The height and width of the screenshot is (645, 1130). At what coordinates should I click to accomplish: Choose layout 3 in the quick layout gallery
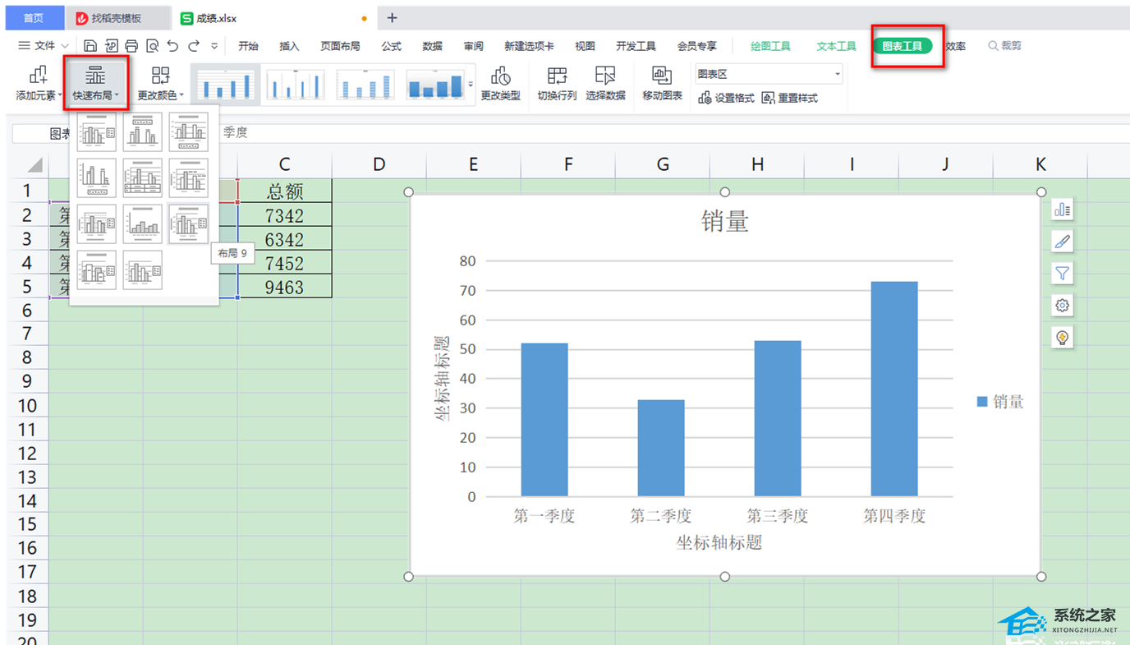(189, 132)
